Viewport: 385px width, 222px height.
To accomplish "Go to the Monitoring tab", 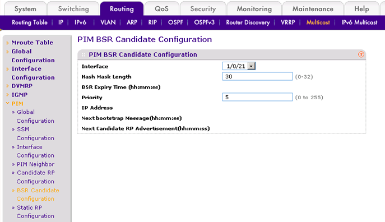I will 254,9.
